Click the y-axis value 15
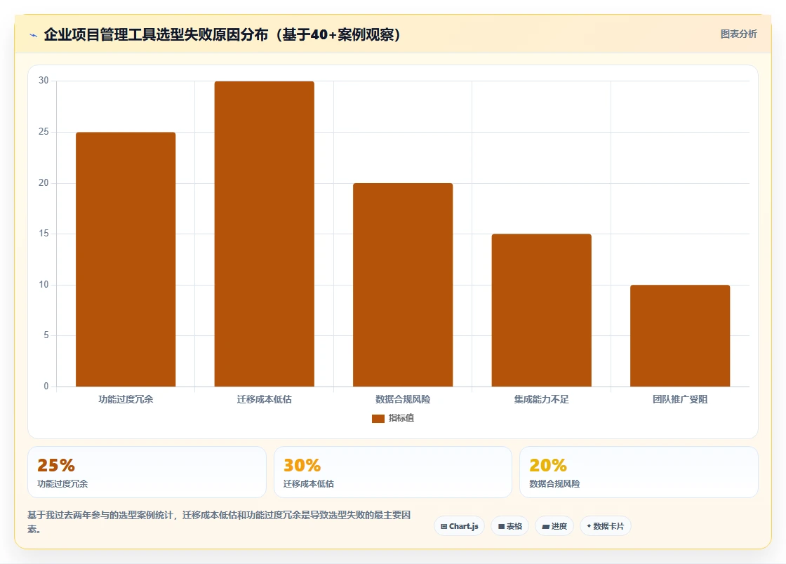This screenshot has height=564, width=786. tap(44, 234)
